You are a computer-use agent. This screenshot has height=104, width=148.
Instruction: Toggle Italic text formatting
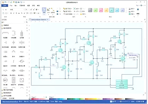coord(14,13)
